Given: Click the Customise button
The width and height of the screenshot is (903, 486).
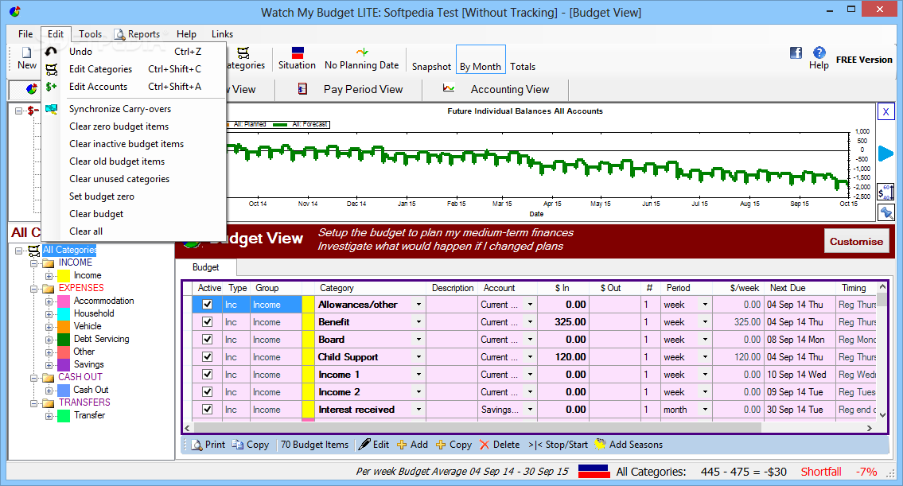Looking at the screenshot, I should 856,241.
